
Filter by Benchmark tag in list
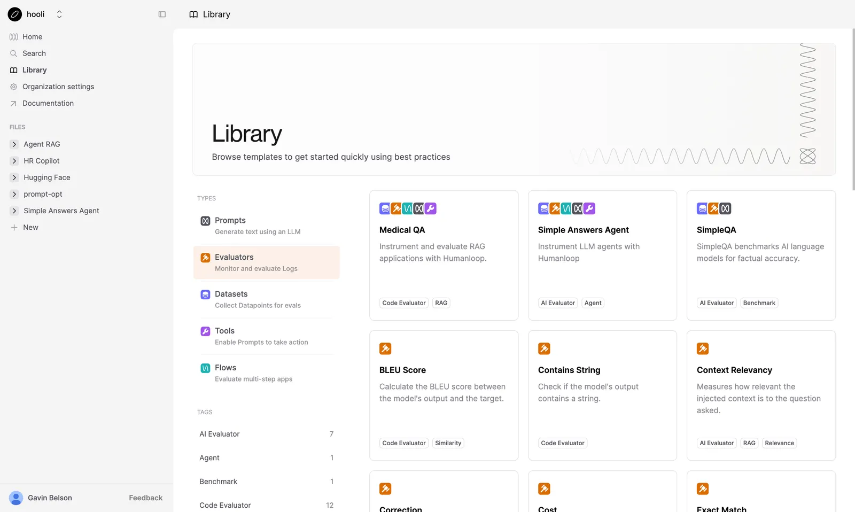pyautogui.click(x=266, y=482)
